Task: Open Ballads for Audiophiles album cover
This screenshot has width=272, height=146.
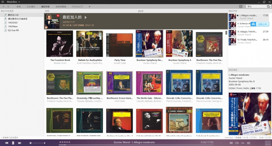Action: point(90,43)
